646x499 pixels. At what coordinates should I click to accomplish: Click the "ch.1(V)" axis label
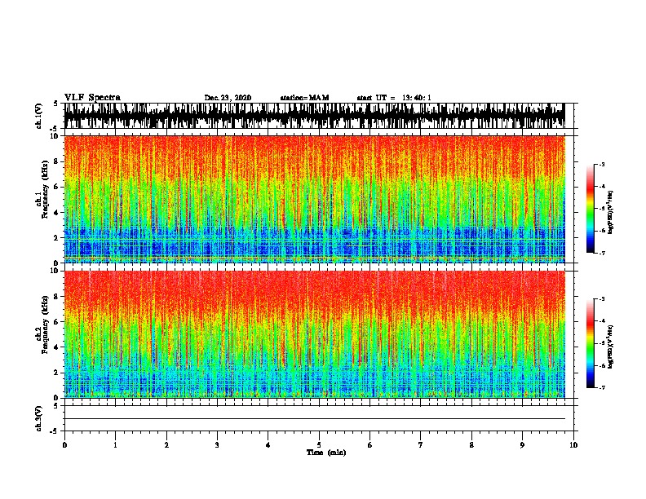(x=38, y=116)
